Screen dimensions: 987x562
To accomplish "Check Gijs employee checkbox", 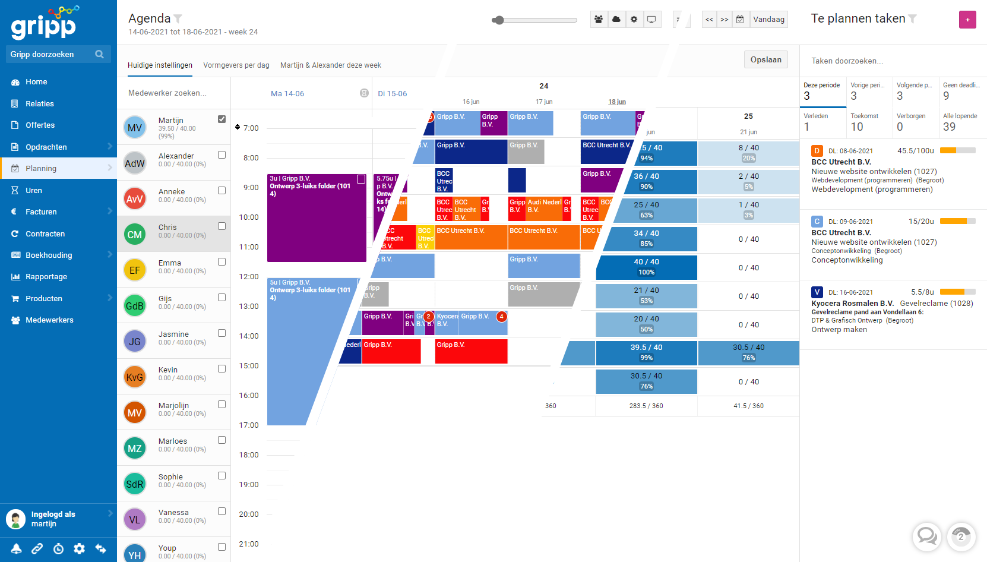I will click(x=222, y=297).
